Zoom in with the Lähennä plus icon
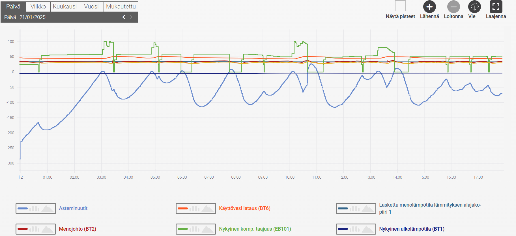The height and width of the screenshot is (236, 516). (x=429, y=7)
